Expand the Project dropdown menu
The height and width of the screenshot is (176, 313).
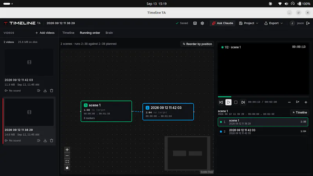pos(248,23)
